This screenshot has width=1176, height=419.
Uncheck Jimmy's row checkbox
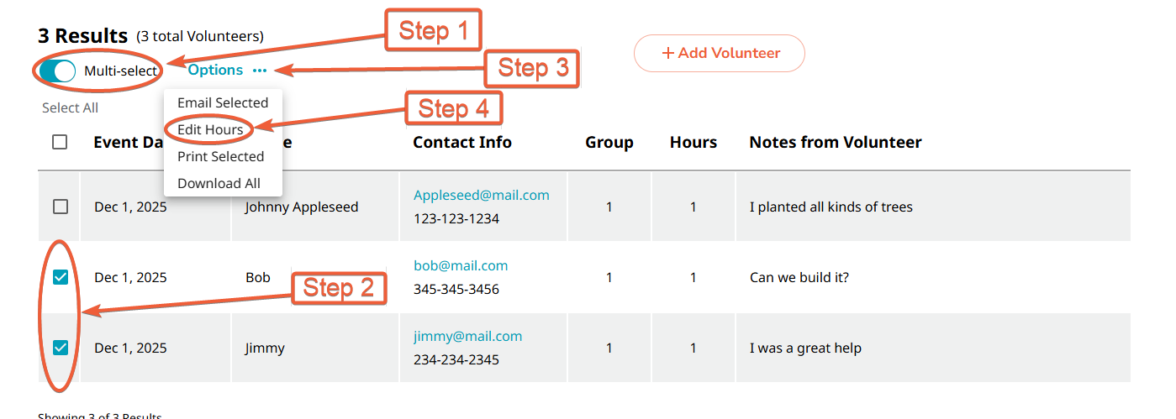[x=61, y=348]
